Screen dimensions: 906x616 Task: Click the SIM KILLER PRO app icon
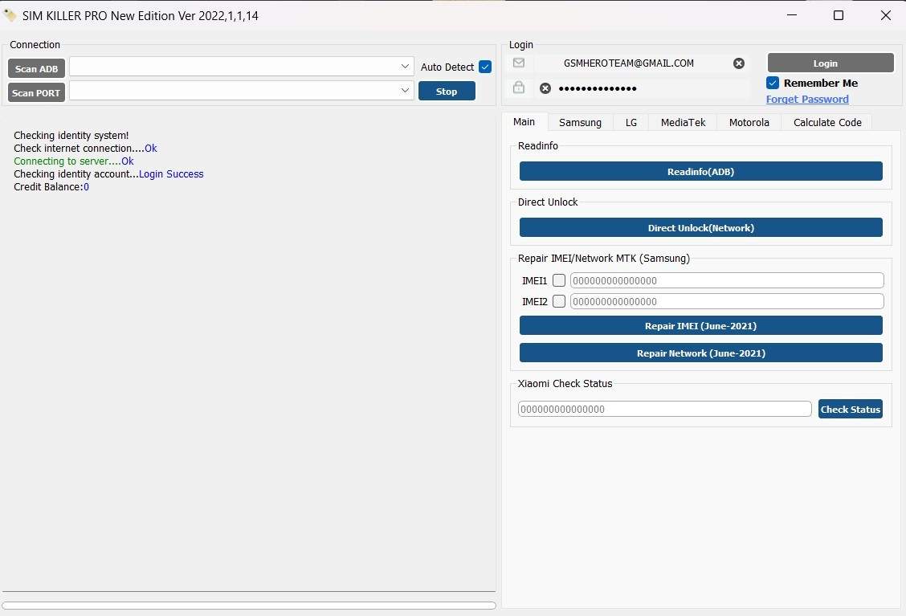[x=10, y=15]
